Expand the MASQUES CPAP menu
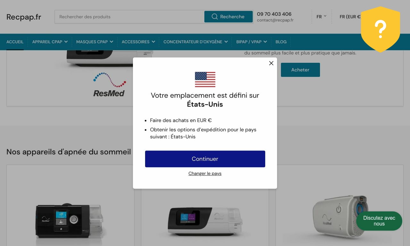The image size is (410, 246). (x=94, y=42)
